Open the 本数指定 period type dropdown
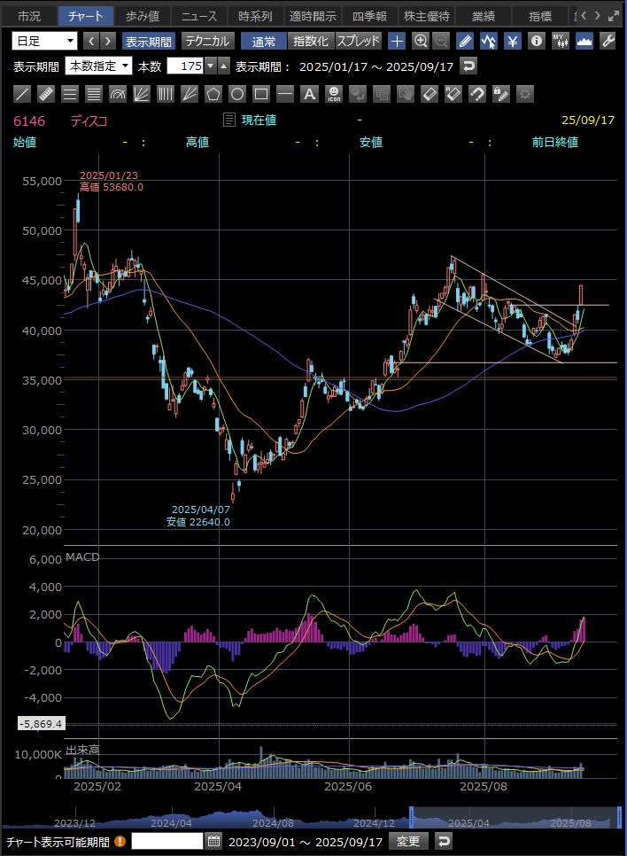Screen dimensions: 627x856 pyautogui.click(x=98, y=66)
